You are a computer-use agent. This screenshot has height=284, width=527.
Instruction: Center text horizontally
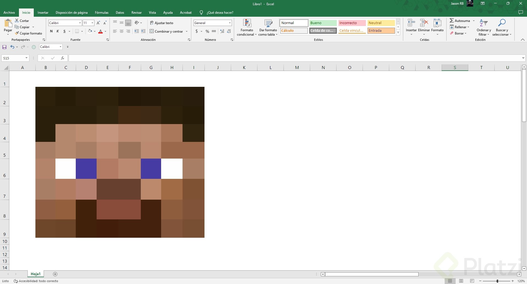click(x=122, y=31)
